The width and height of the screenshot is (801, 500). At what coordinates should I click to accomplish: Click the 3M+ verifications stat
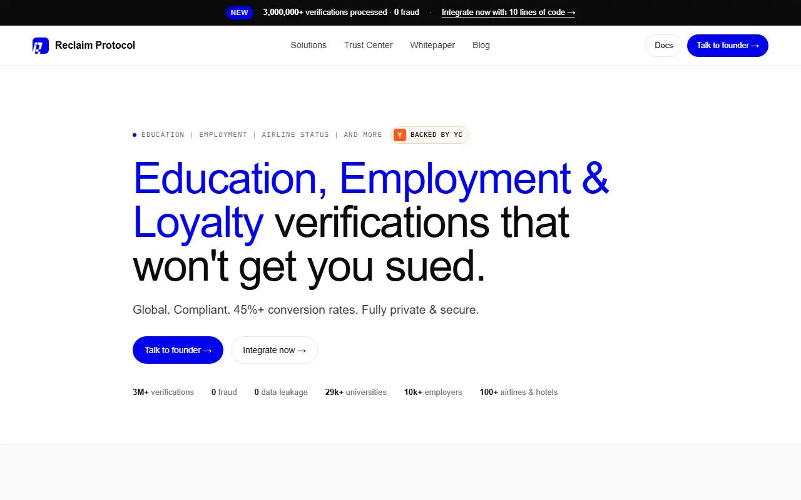pos(163,392)
